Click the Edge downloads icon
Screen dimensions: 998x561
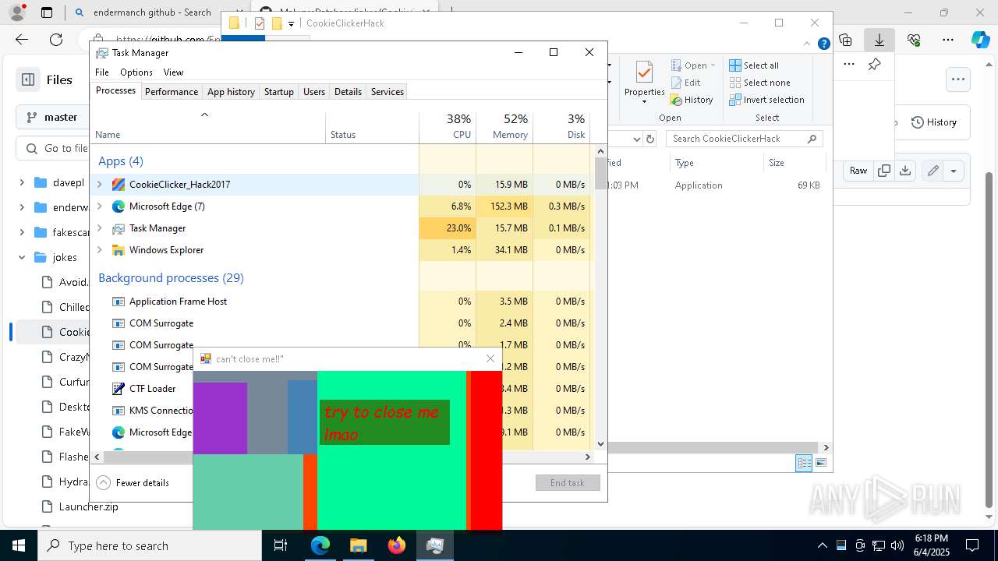coord(879,40)
